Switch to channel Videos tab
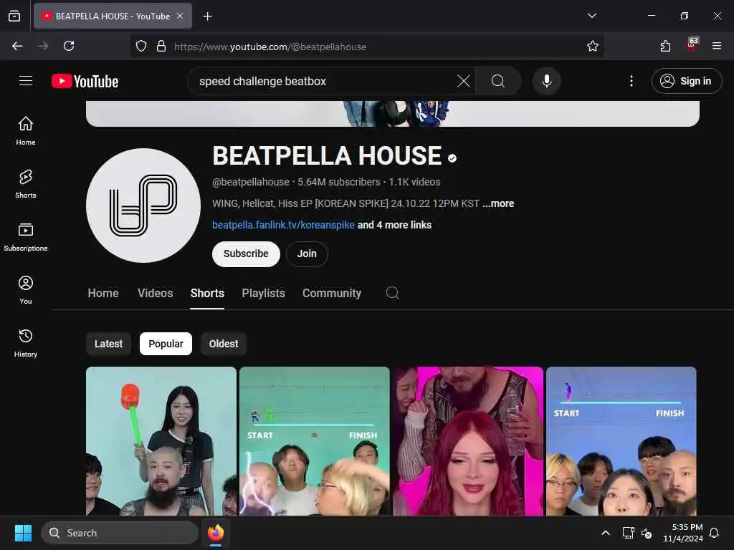This screenshot has height=550, width=734. click(156, 293)
